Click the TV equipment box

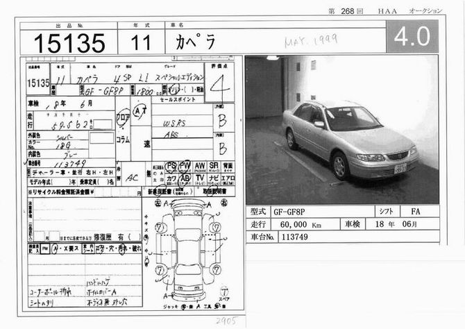(200, 178)
